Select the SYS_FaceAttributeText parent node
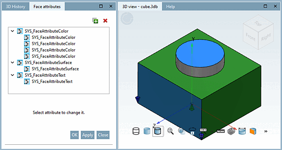This screenshot has height=150, width=282. [45, 75]
